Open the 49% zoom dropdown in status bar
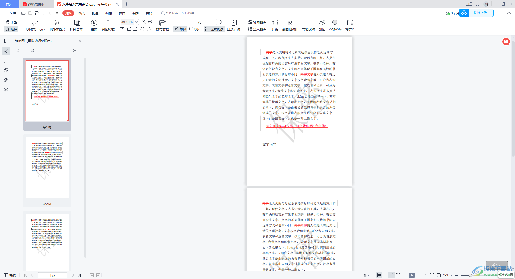515x279 pixels. tap(447, 275)
